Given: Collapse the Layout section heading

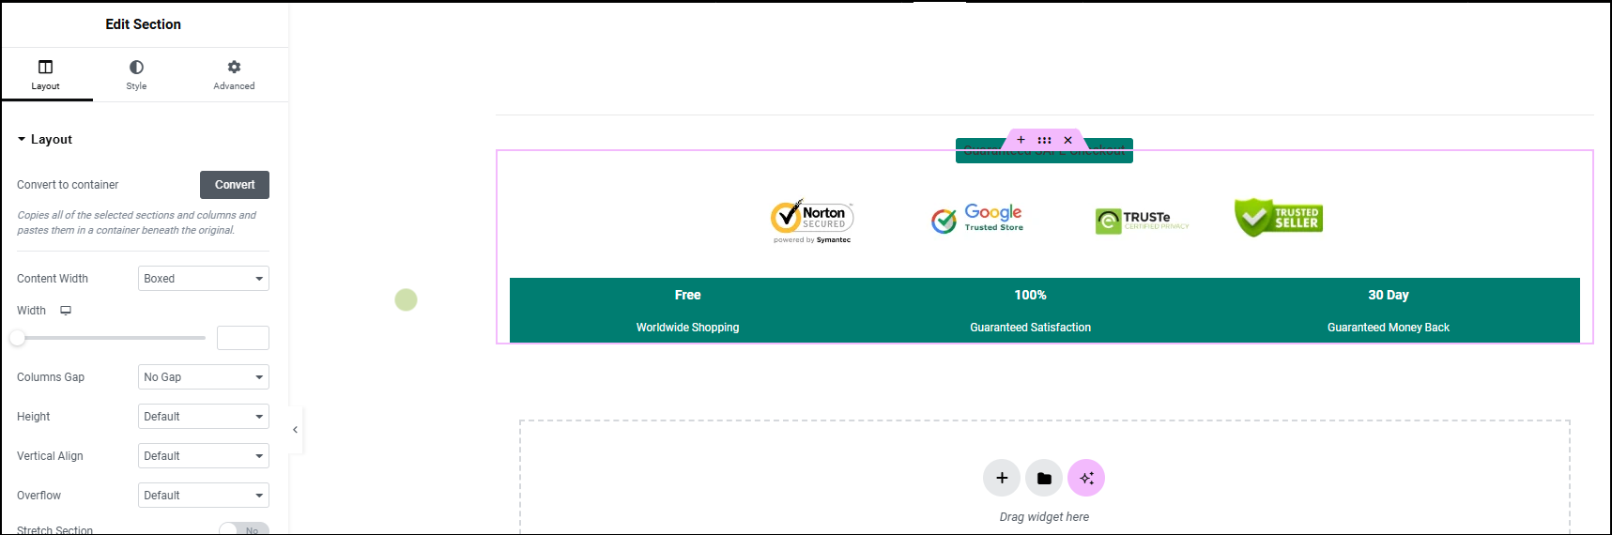Looking at the screenshot, I should pyautogui.click(x=45, y=140).
